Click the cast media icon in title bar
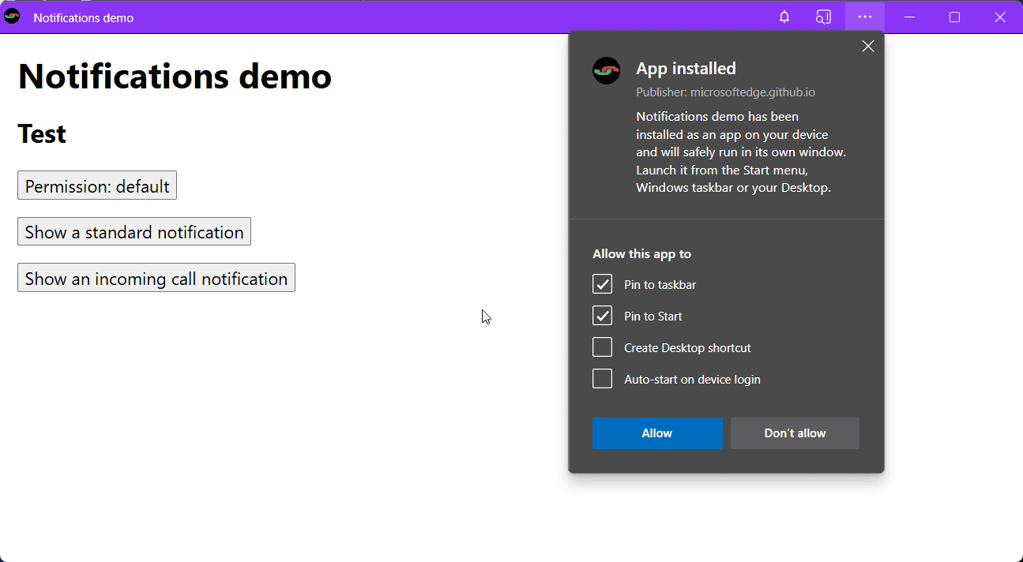 point(824,17)
